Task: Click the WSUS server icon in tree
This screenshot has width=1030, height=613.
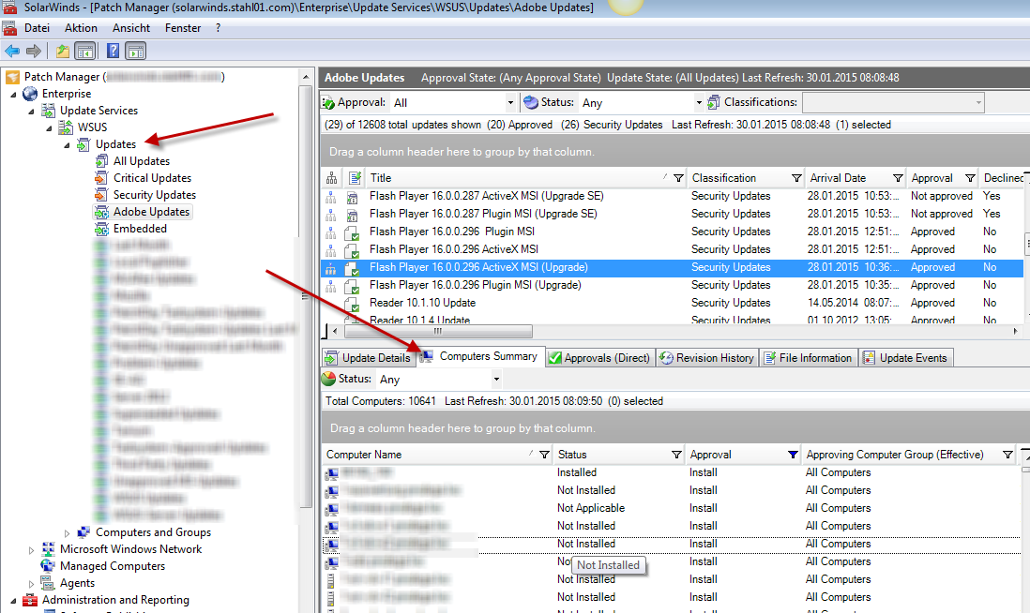Action: pos(66,127)
